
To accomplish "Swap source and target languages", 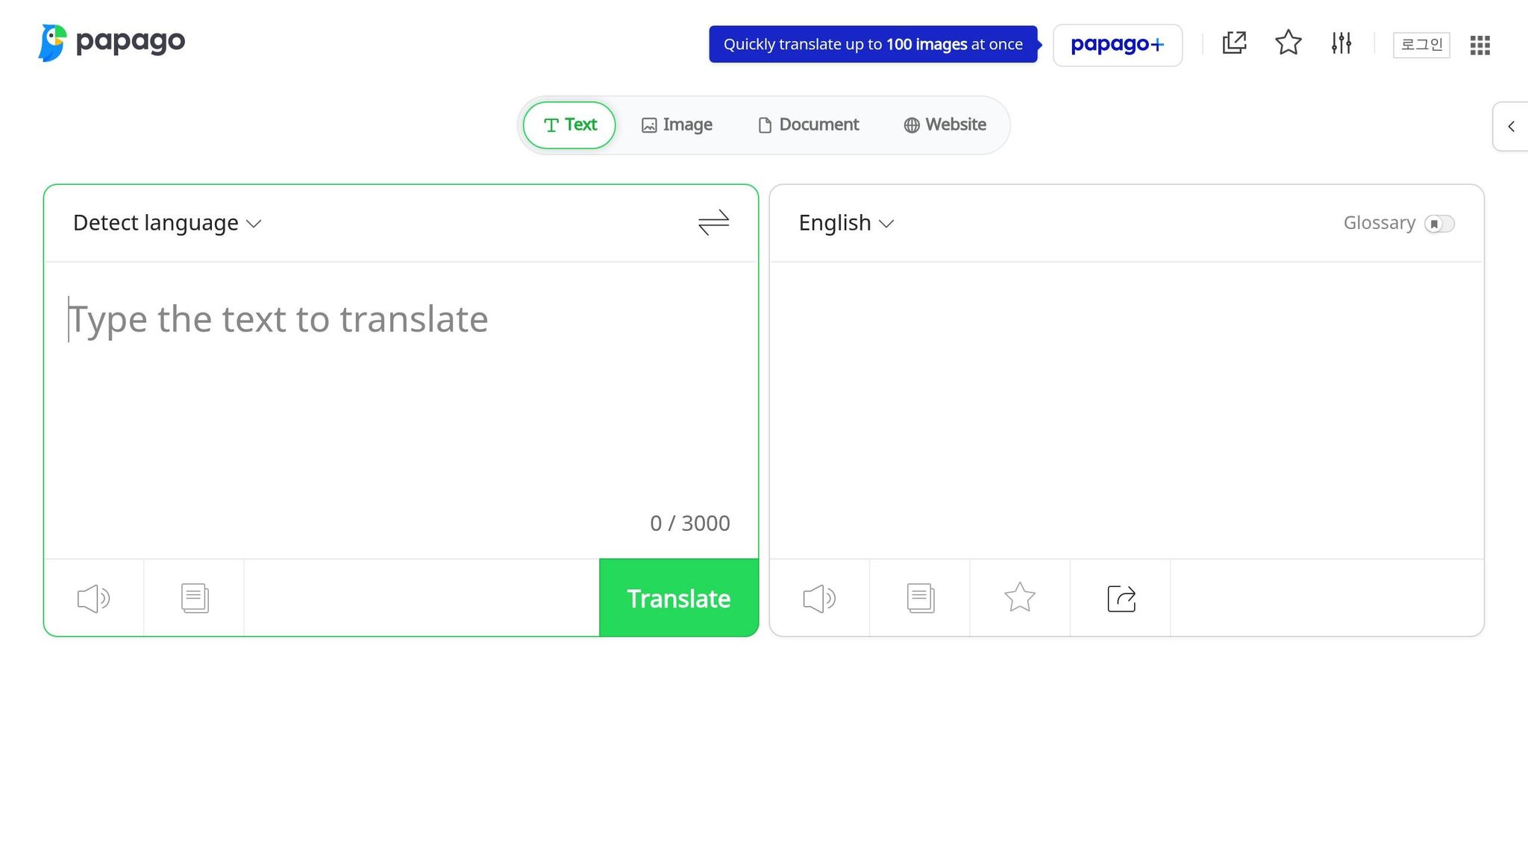I will (x=713, y=223).
